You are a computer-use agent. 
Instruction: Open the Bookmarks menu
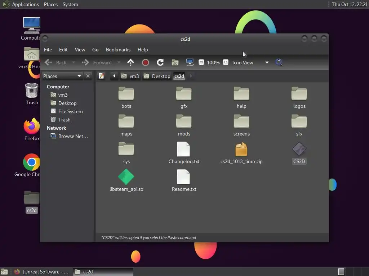[118, 50]
